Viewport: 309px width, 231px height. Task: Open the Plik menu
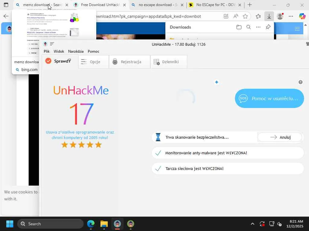click(47, 51)
